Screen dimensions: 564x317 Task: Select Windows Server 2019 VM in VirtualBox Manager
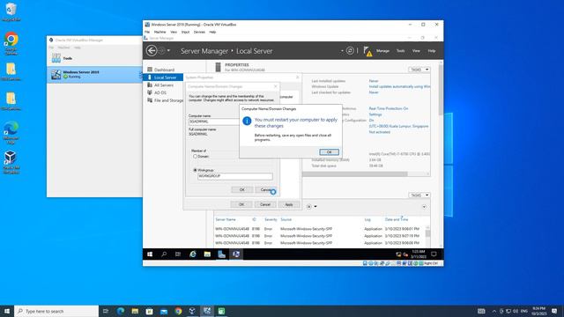pos(94,74)
